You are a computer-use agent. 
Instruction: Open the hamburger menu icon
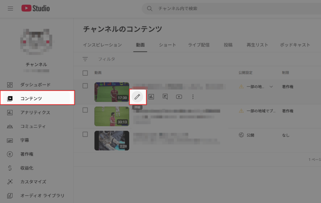[x=10, y=8]
